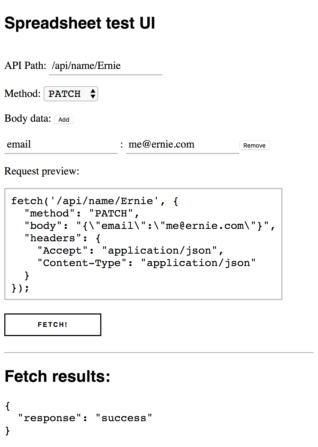Click the "Method:" label text
318x447 pixels.
[x=22, y=94]
